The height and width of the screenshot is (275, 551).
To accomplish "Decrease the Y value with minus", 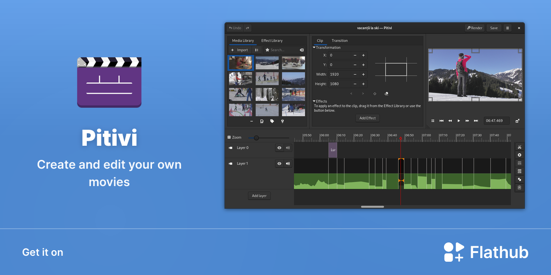I will 355,65.
